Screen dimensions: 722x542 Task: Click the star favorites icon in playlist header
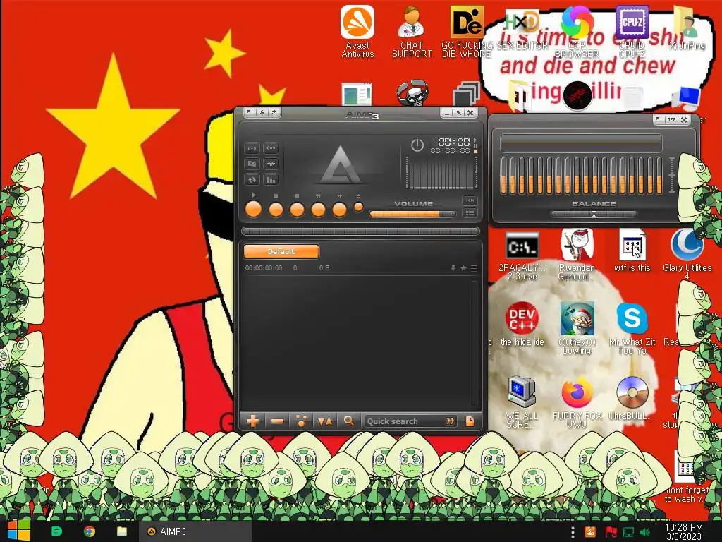pyautogui.click(x=464, y=267)
